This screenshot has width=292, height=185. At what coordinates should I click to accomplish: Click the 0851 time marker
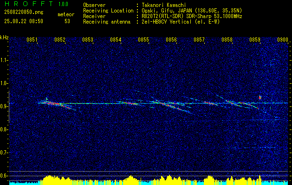pyautogui.click(x=32, y=40)
